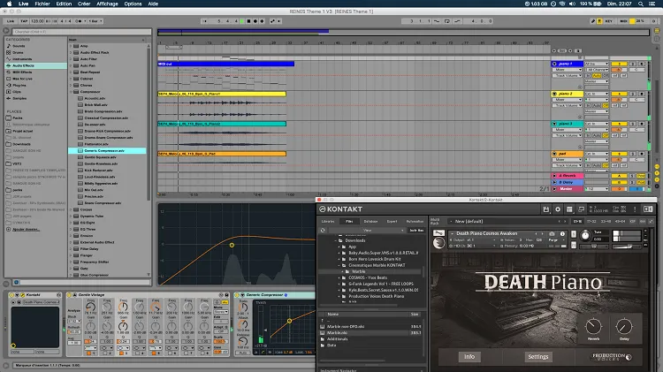The width and height of the screenshot is (663, 372).
Task: Click the Kontakt Tune knob
Action: pos(585,236)
